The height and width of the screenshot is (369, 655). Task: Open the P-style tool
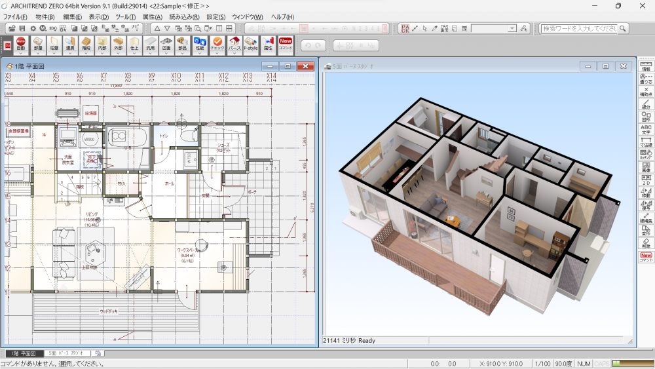(x=251, y=44)
